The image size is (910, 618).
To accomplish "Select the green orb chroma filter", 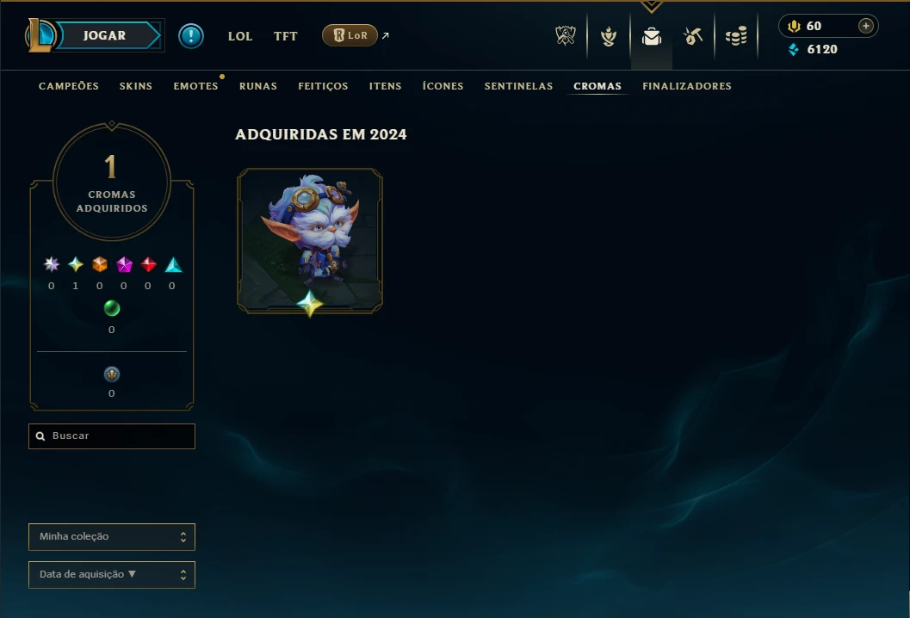I will 111,308.
